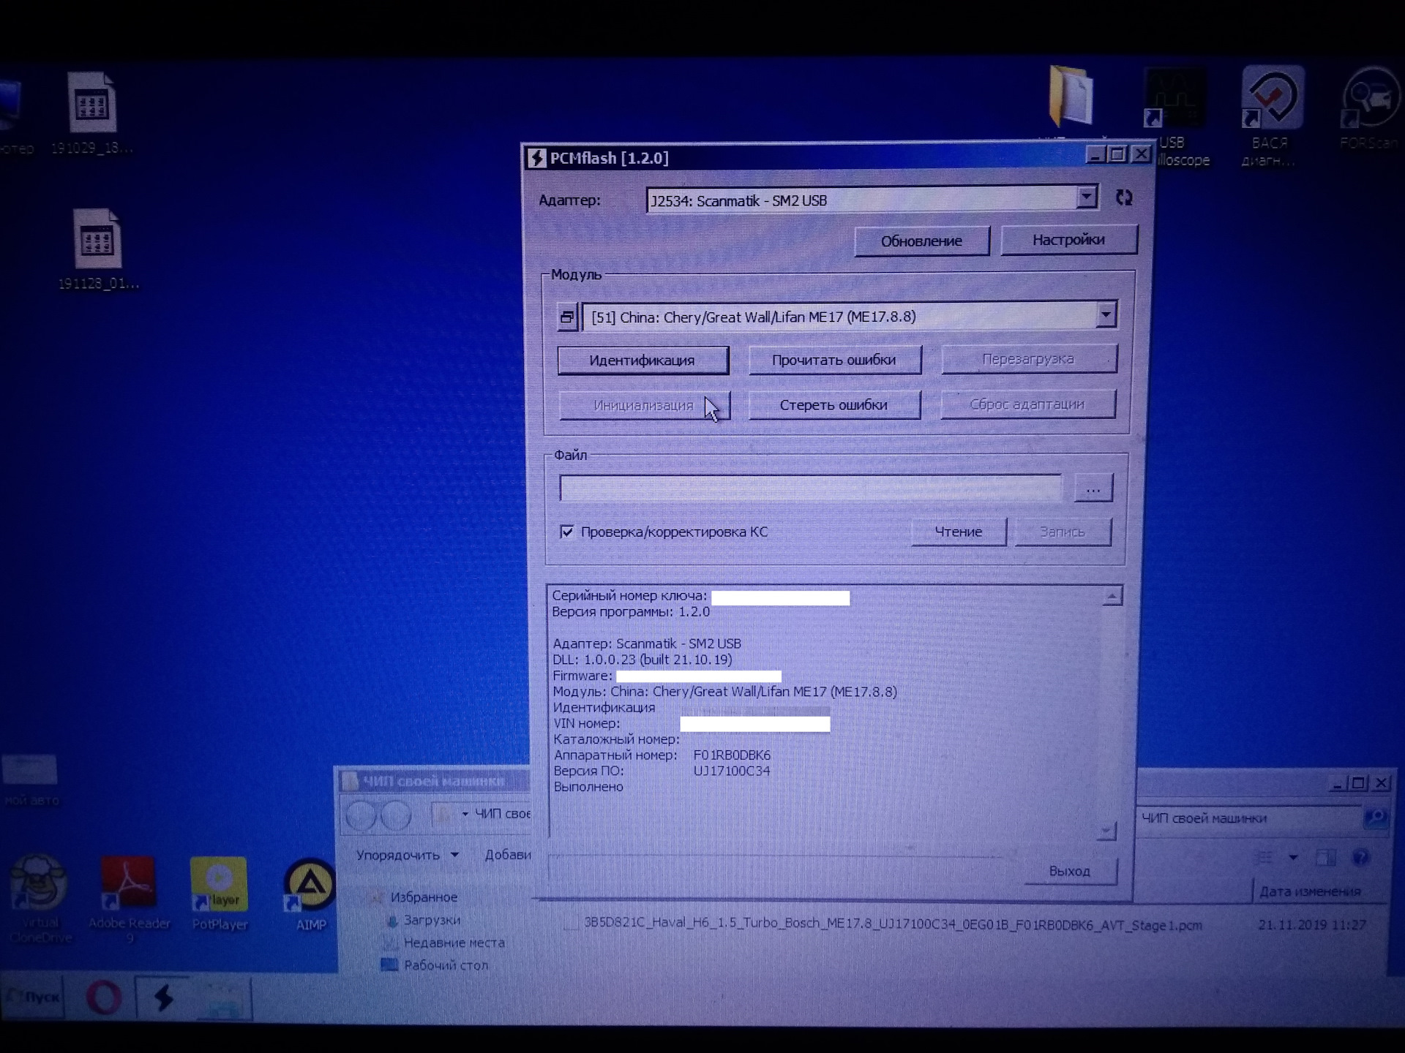This screenshot has height=1053, width=1405.
Task: Click the PCMflash lightning taskbar icon
Action: [162, 997]
